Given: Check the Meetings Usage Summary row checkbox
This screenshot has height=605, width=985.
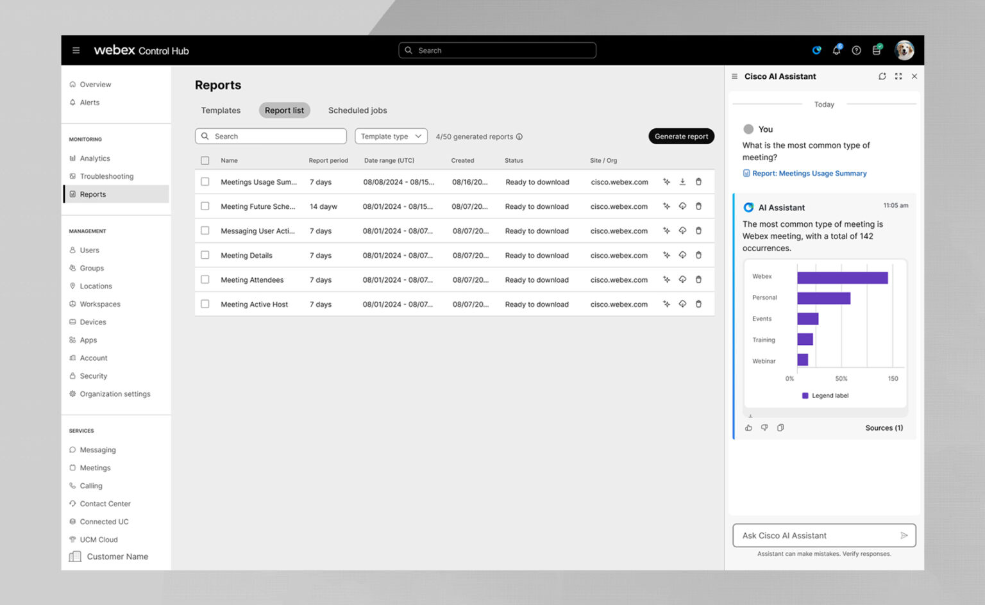Looking at the screenshot, I should [x=205, y=181].
